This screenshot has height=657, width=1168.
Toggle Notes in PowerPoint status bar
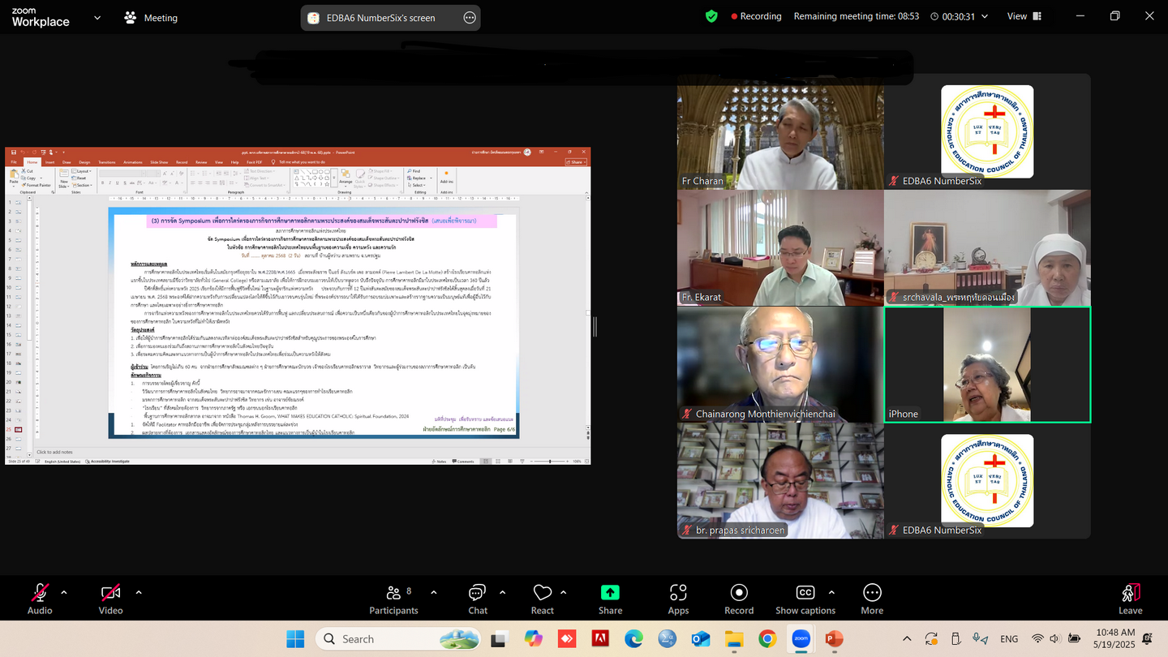(x=440, y=462)
